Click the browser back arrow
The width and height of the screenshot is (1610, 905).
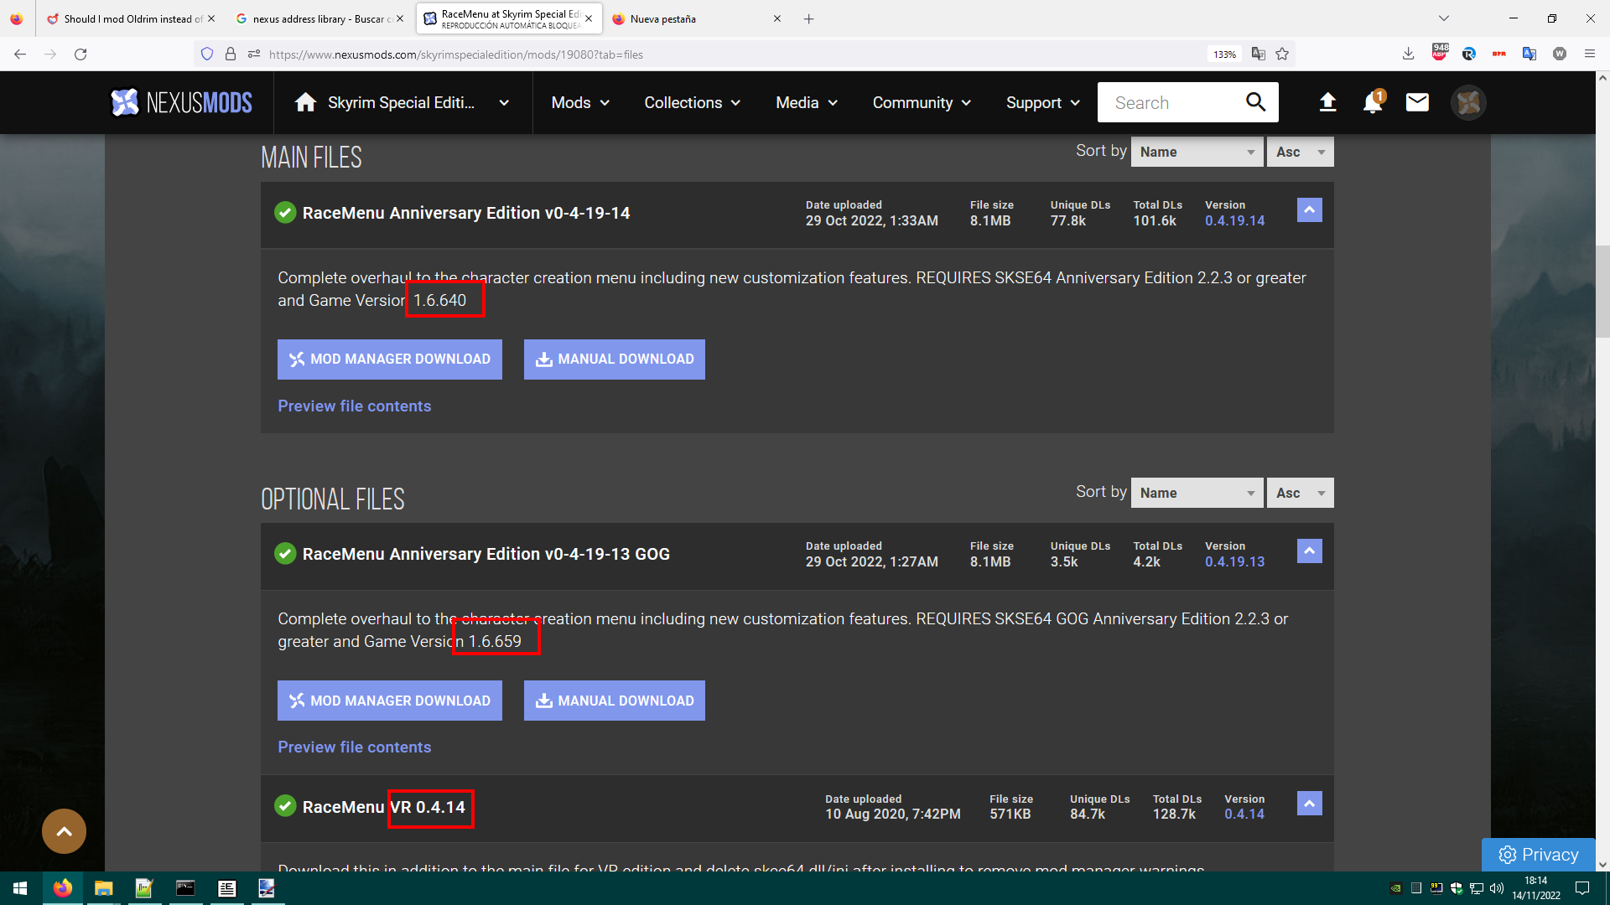(x=20, y=54)
